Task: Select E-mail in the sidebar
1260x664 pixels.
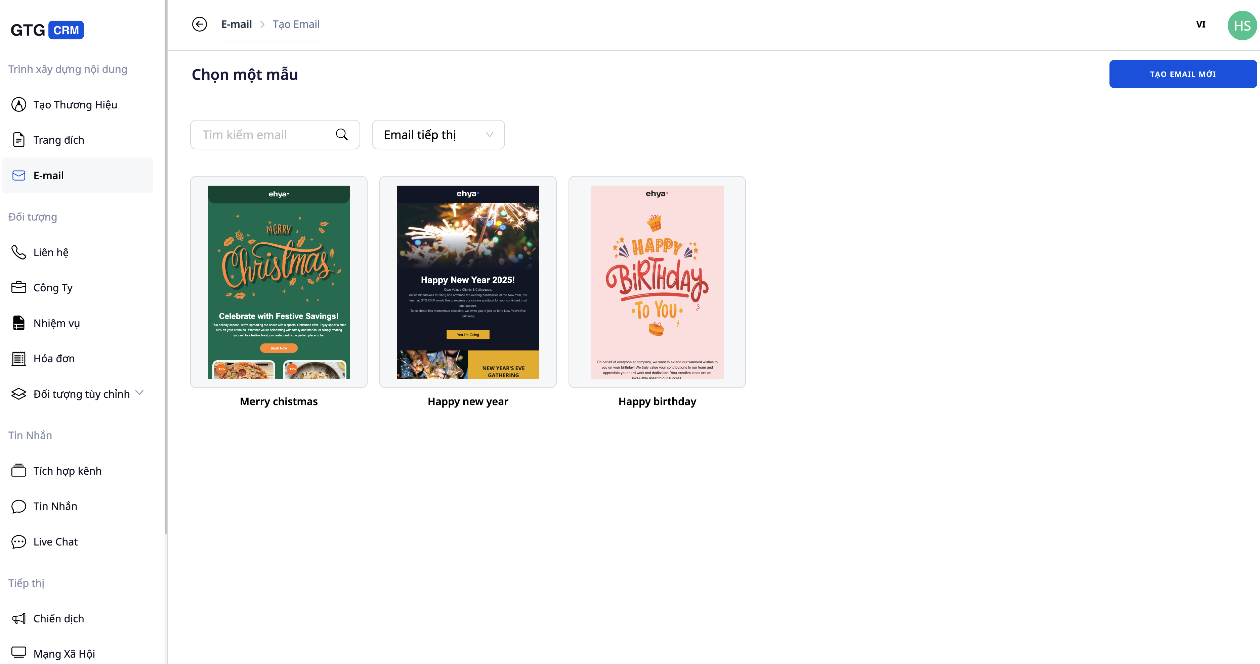Action: point(48,176)
